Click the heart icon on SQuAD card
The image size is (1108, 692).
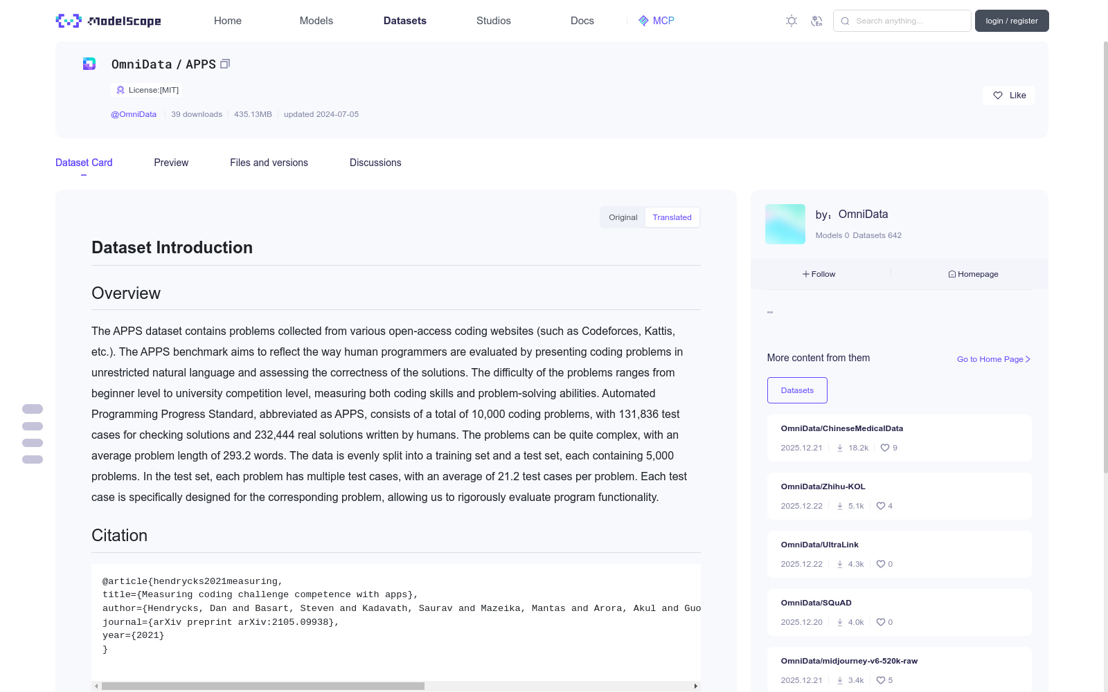[x=881, y=622]
